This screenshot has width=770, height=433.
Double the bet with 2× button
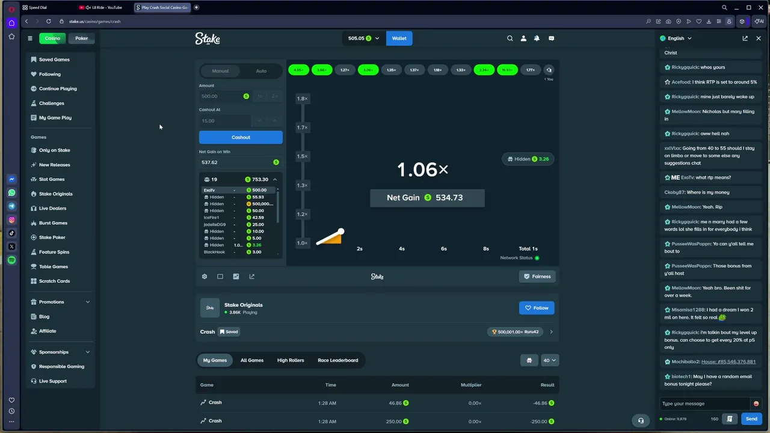coord(274,96)
